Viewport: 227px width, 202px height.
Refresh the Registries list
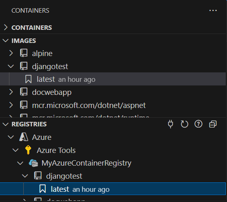click(184, 124)
